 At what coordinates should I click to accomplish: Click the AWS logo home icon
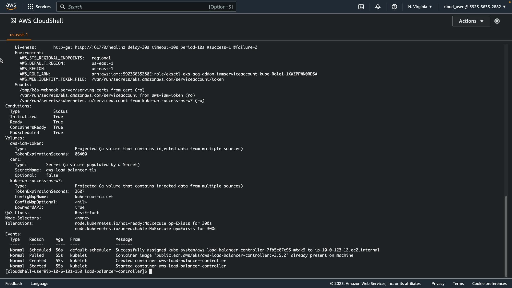click(11, 6)
